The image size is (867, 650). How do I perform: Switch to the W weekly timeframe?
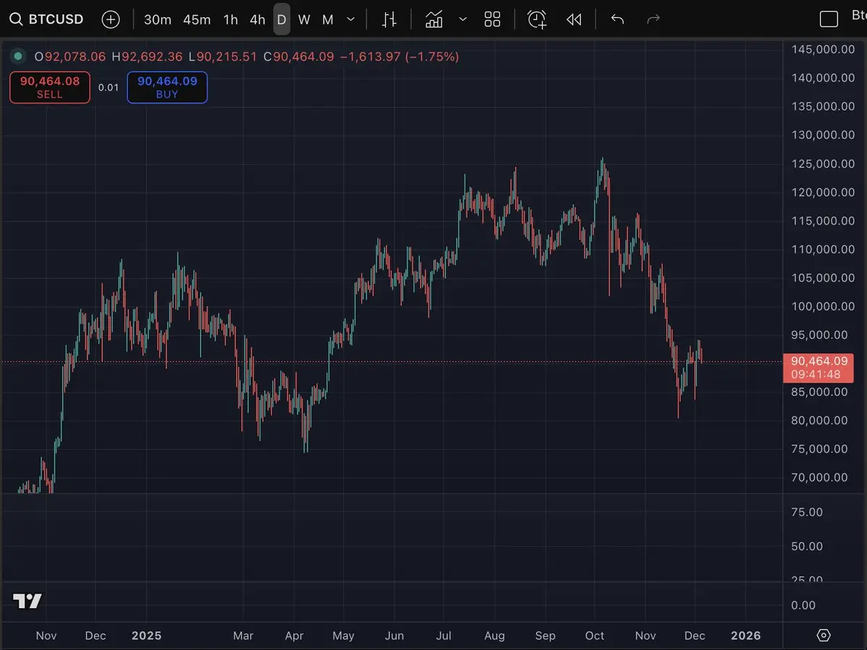tap(304, 19)
